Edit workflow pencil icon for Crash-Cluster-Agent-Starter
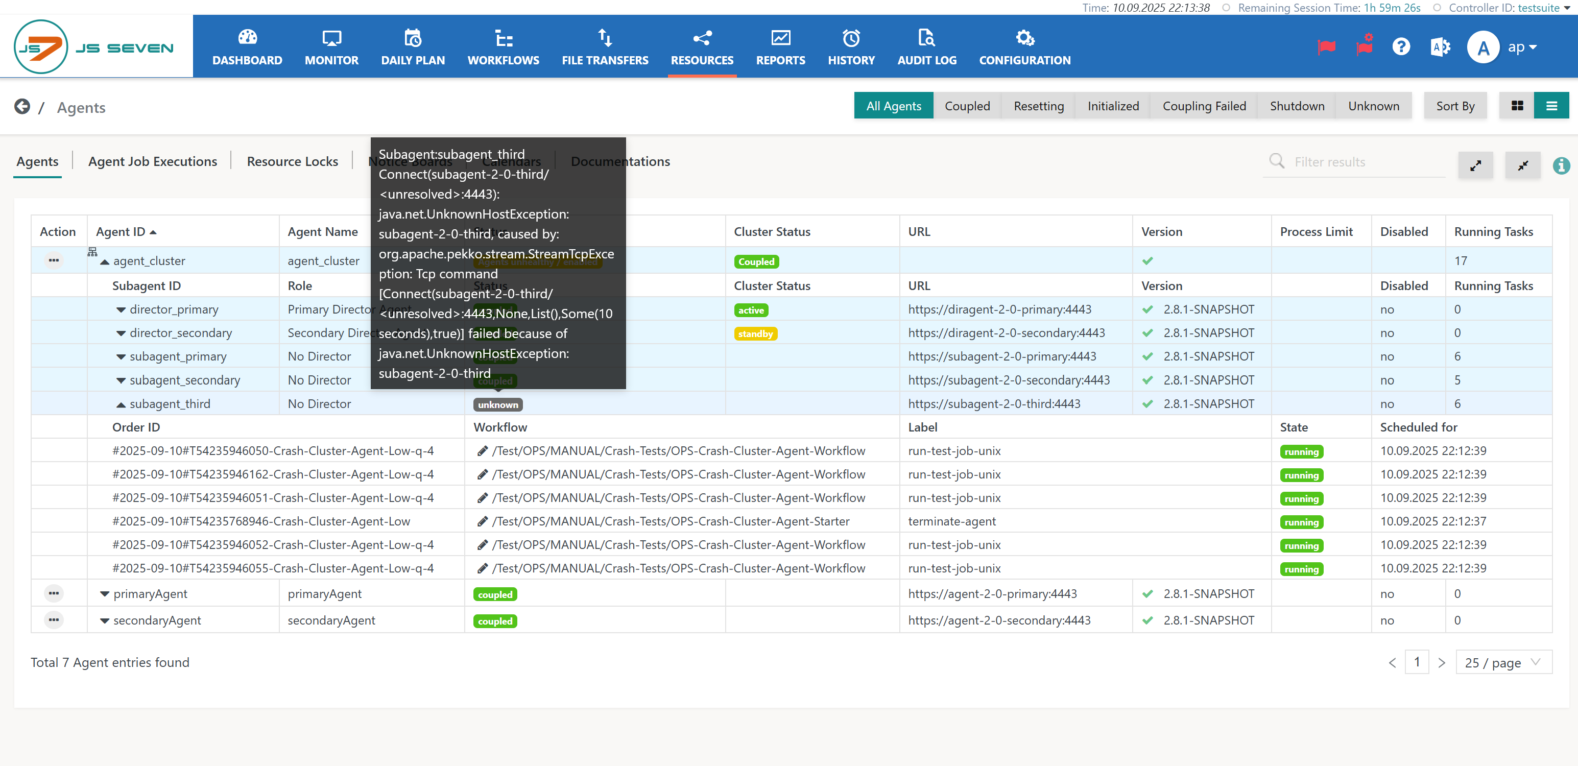Viewport: 1578px width, 766px height. tap(482, 521)
